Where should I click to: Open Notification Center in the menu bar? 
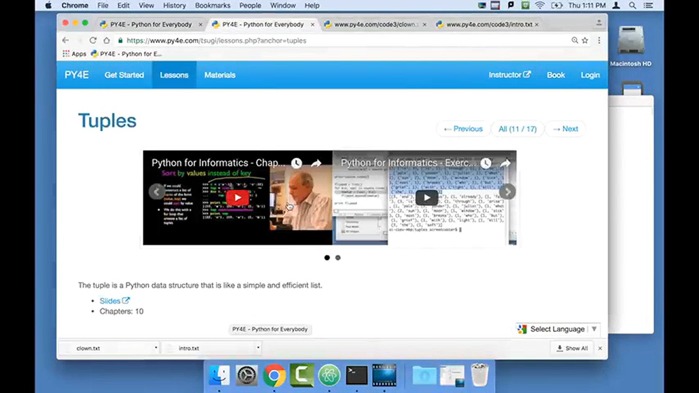pos(648,5)
